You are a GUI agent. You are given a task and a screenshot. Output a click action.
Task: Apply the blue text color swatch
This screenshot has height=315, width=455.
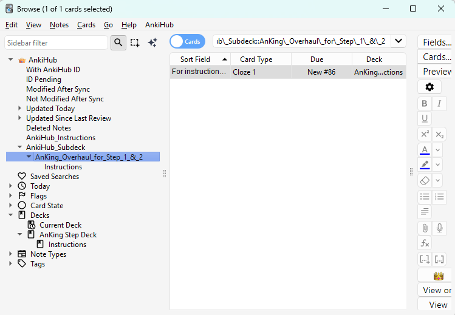pyautogui.click(x=425, y=150)
